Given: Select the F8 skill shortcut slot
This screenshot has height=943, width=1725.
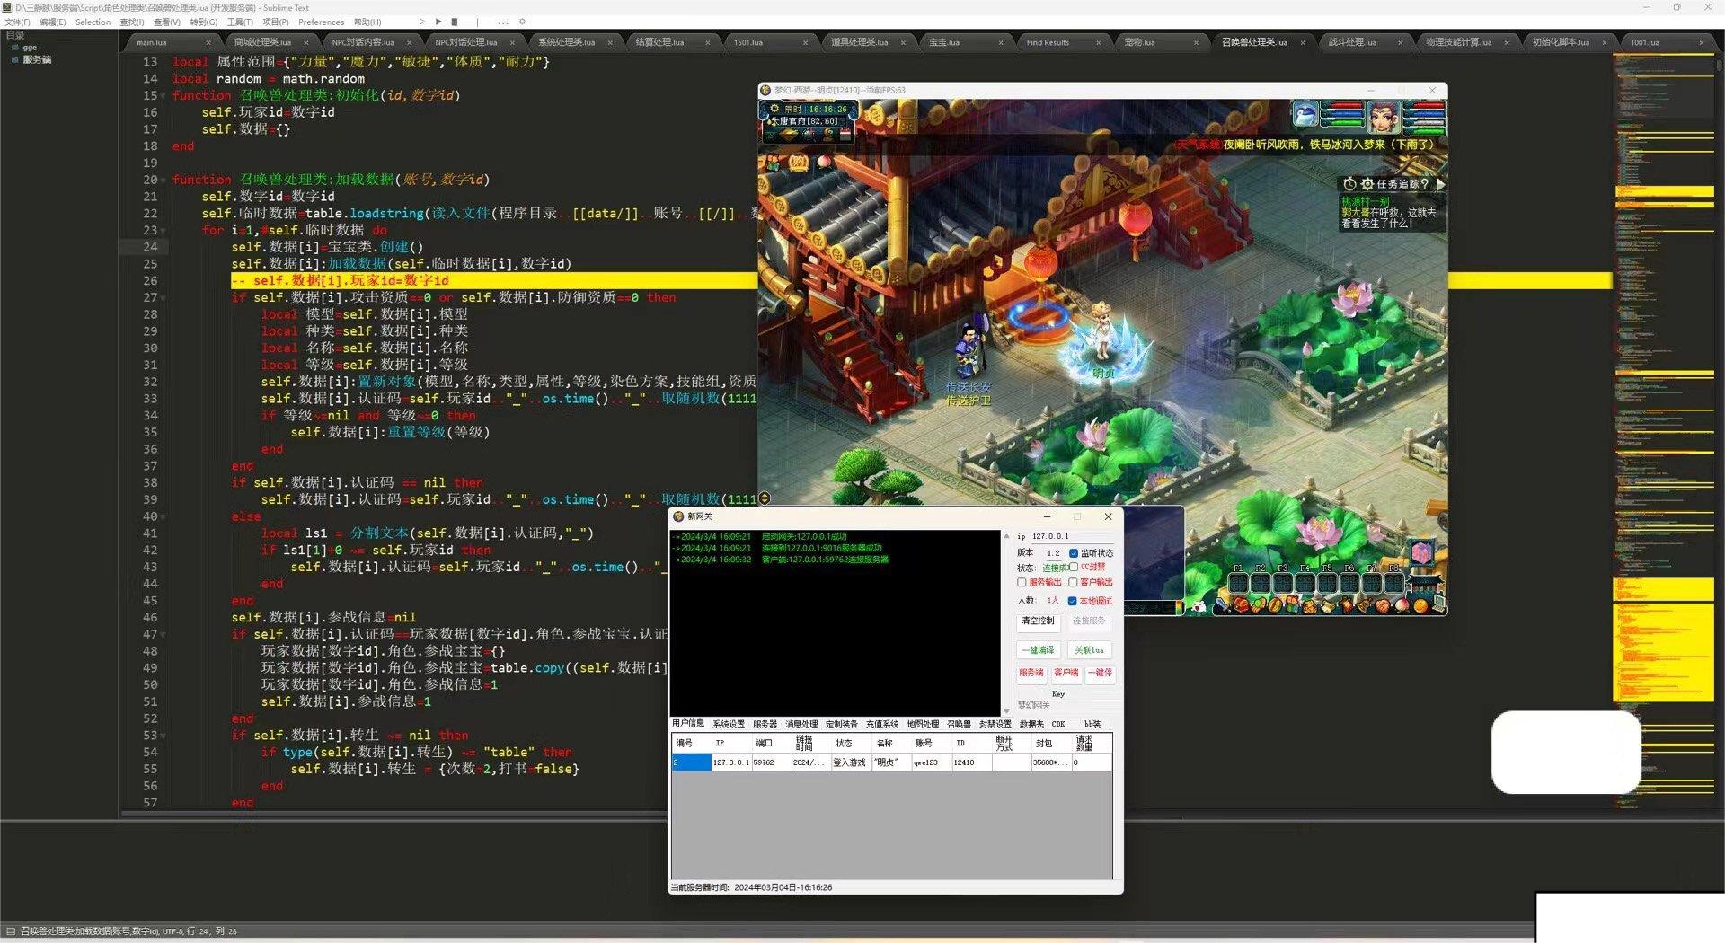Looking at the screenshot, I should click(x=1394, y=583).
